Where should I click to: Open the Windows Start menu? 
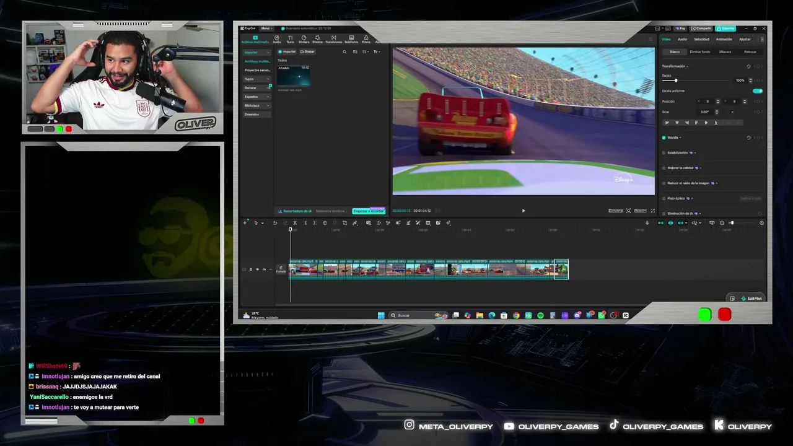pyautogui.click(x=381, y=315)
